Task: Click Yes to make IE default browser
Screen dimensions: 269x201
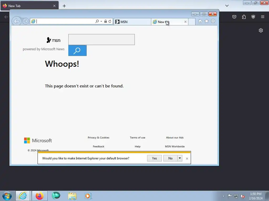Action: point(154,158)
